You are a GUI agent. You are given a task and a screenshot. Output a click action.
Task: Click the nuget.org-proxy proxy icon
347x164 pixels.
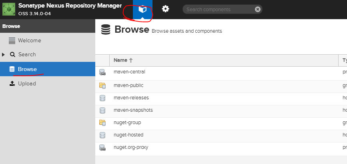tap(102, 148)
